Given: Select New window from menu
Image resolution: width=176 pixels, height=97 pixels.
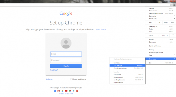Looking at the screenshot, I should [161, 11].
